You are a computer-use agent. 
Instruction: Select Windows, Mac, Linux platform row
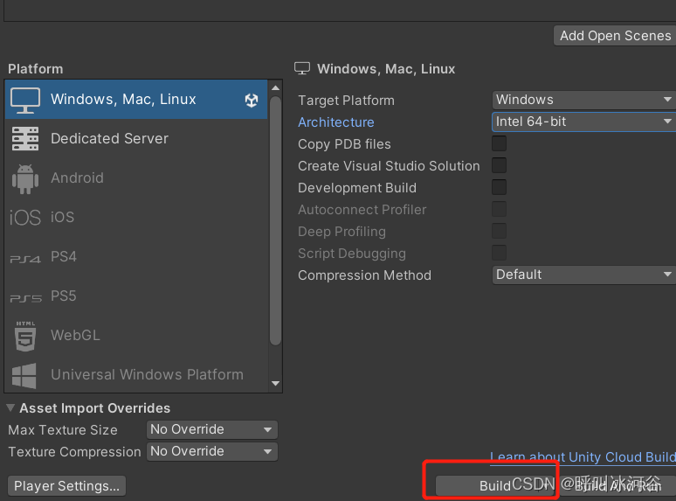pos(136,100)
